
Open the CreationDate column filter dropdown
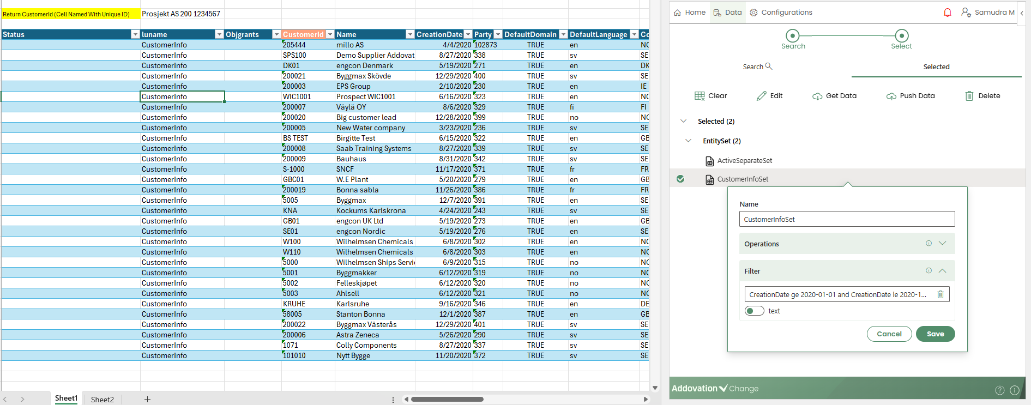click(468, 34)
